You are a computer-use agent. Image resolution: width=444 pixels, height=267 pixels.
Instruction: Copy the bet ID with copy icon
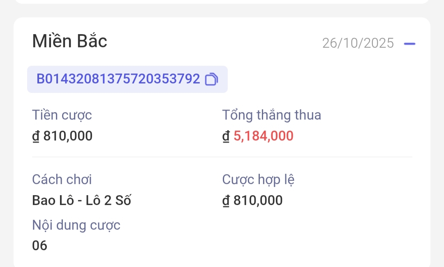point(211,79)
